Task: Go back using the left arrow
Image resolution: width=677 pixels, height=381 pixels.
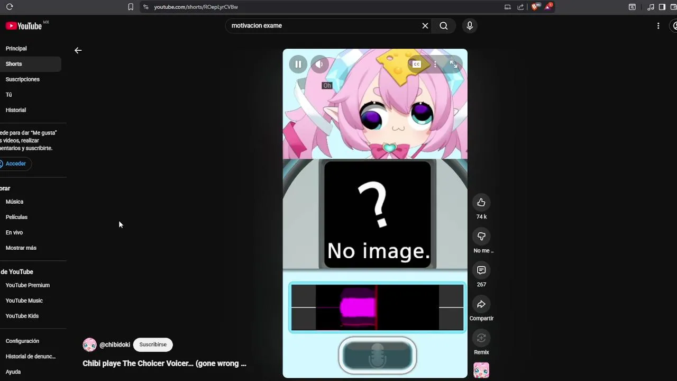Action: (x=78, y=50)
